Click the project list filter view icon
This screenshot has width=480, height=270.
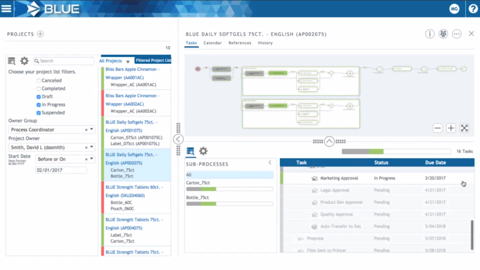(x=11, y=61)
